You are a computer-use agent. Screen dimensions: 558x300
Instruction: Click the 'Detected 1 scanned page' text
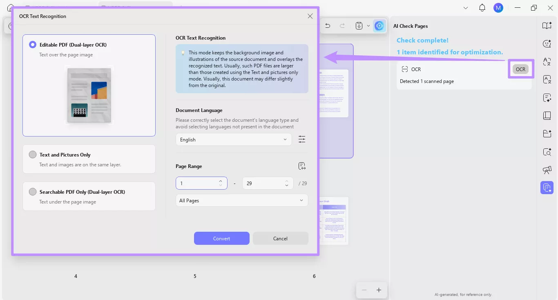point(427,81)
